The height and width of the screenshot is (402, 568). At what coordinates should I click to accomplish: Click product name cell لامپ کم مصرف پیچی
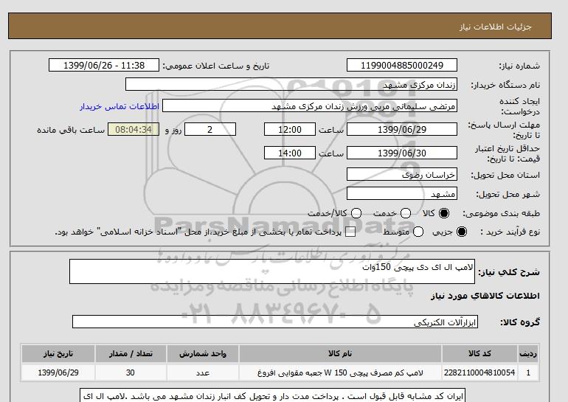(340, 372)
